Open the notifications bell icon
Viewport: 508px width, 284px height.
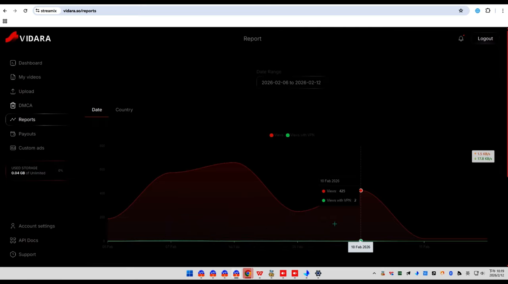(461, 38)
